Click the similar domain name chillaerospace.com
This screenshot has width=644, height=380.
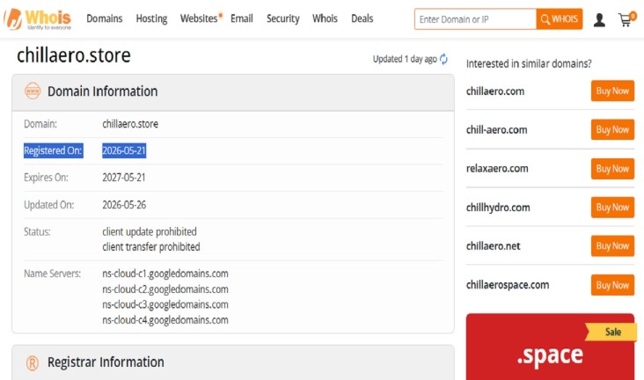point(508,285)
